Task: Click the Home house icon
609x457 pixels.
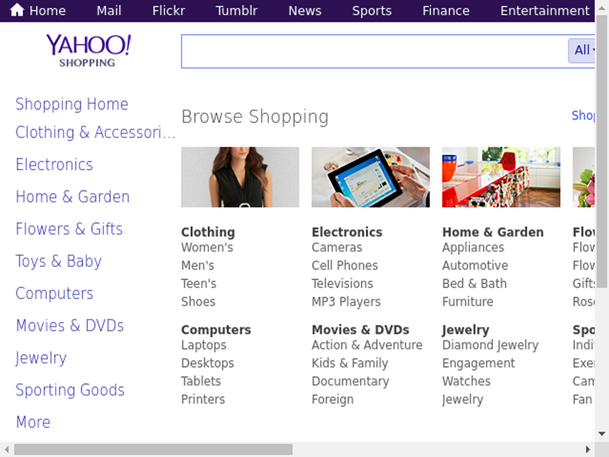Action: pyautogui.click(x=17, y=10)
